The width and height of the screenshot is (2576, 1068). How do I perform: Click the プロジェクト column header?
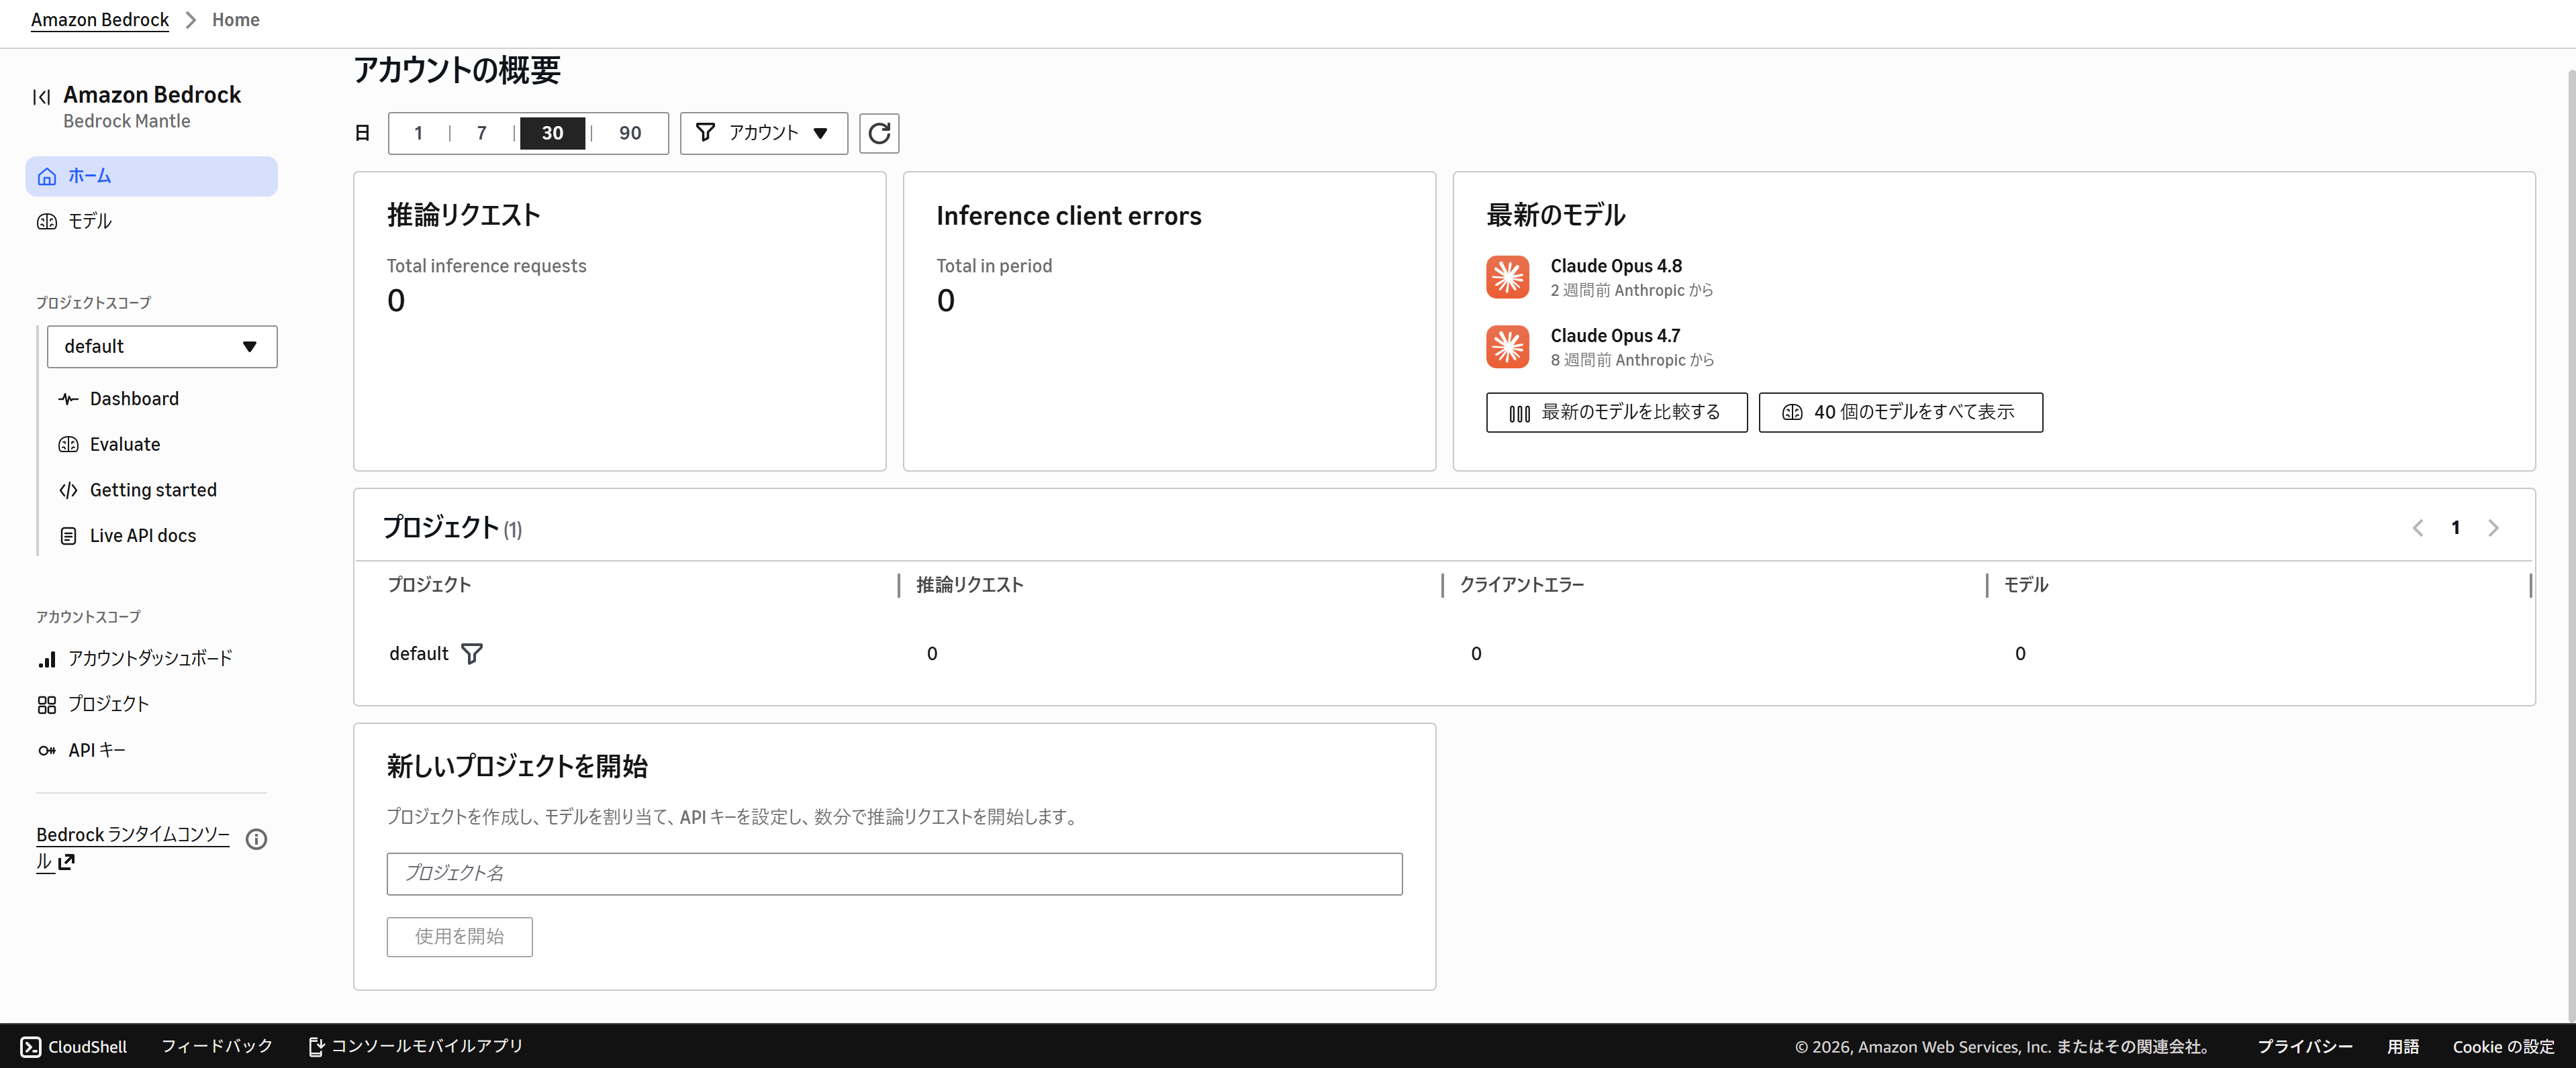[429, 586]
